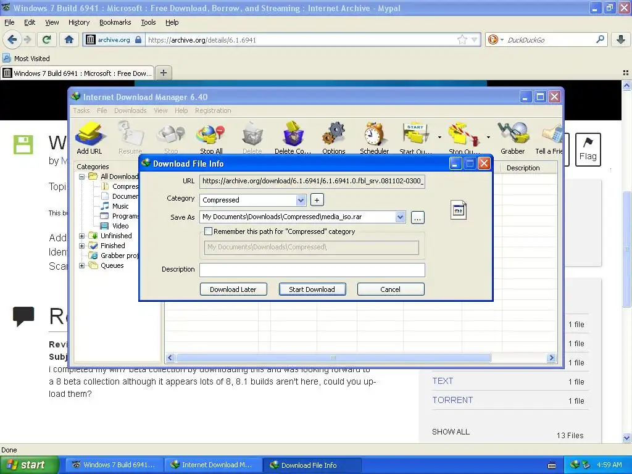632x474 pixels.
Task: Expand the Finished tree node
Action: [x=82, y=246]
